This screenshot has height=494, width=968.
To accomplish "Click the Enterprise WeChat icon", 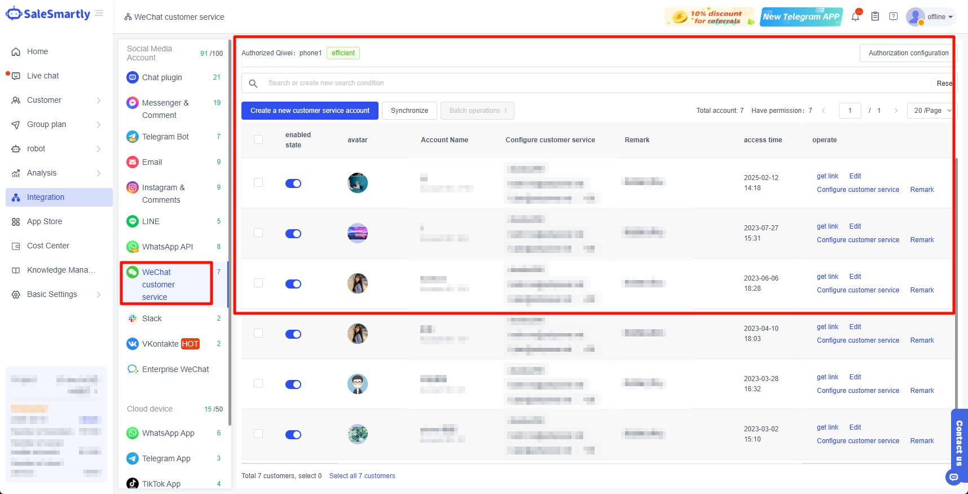I will (133, 369).
